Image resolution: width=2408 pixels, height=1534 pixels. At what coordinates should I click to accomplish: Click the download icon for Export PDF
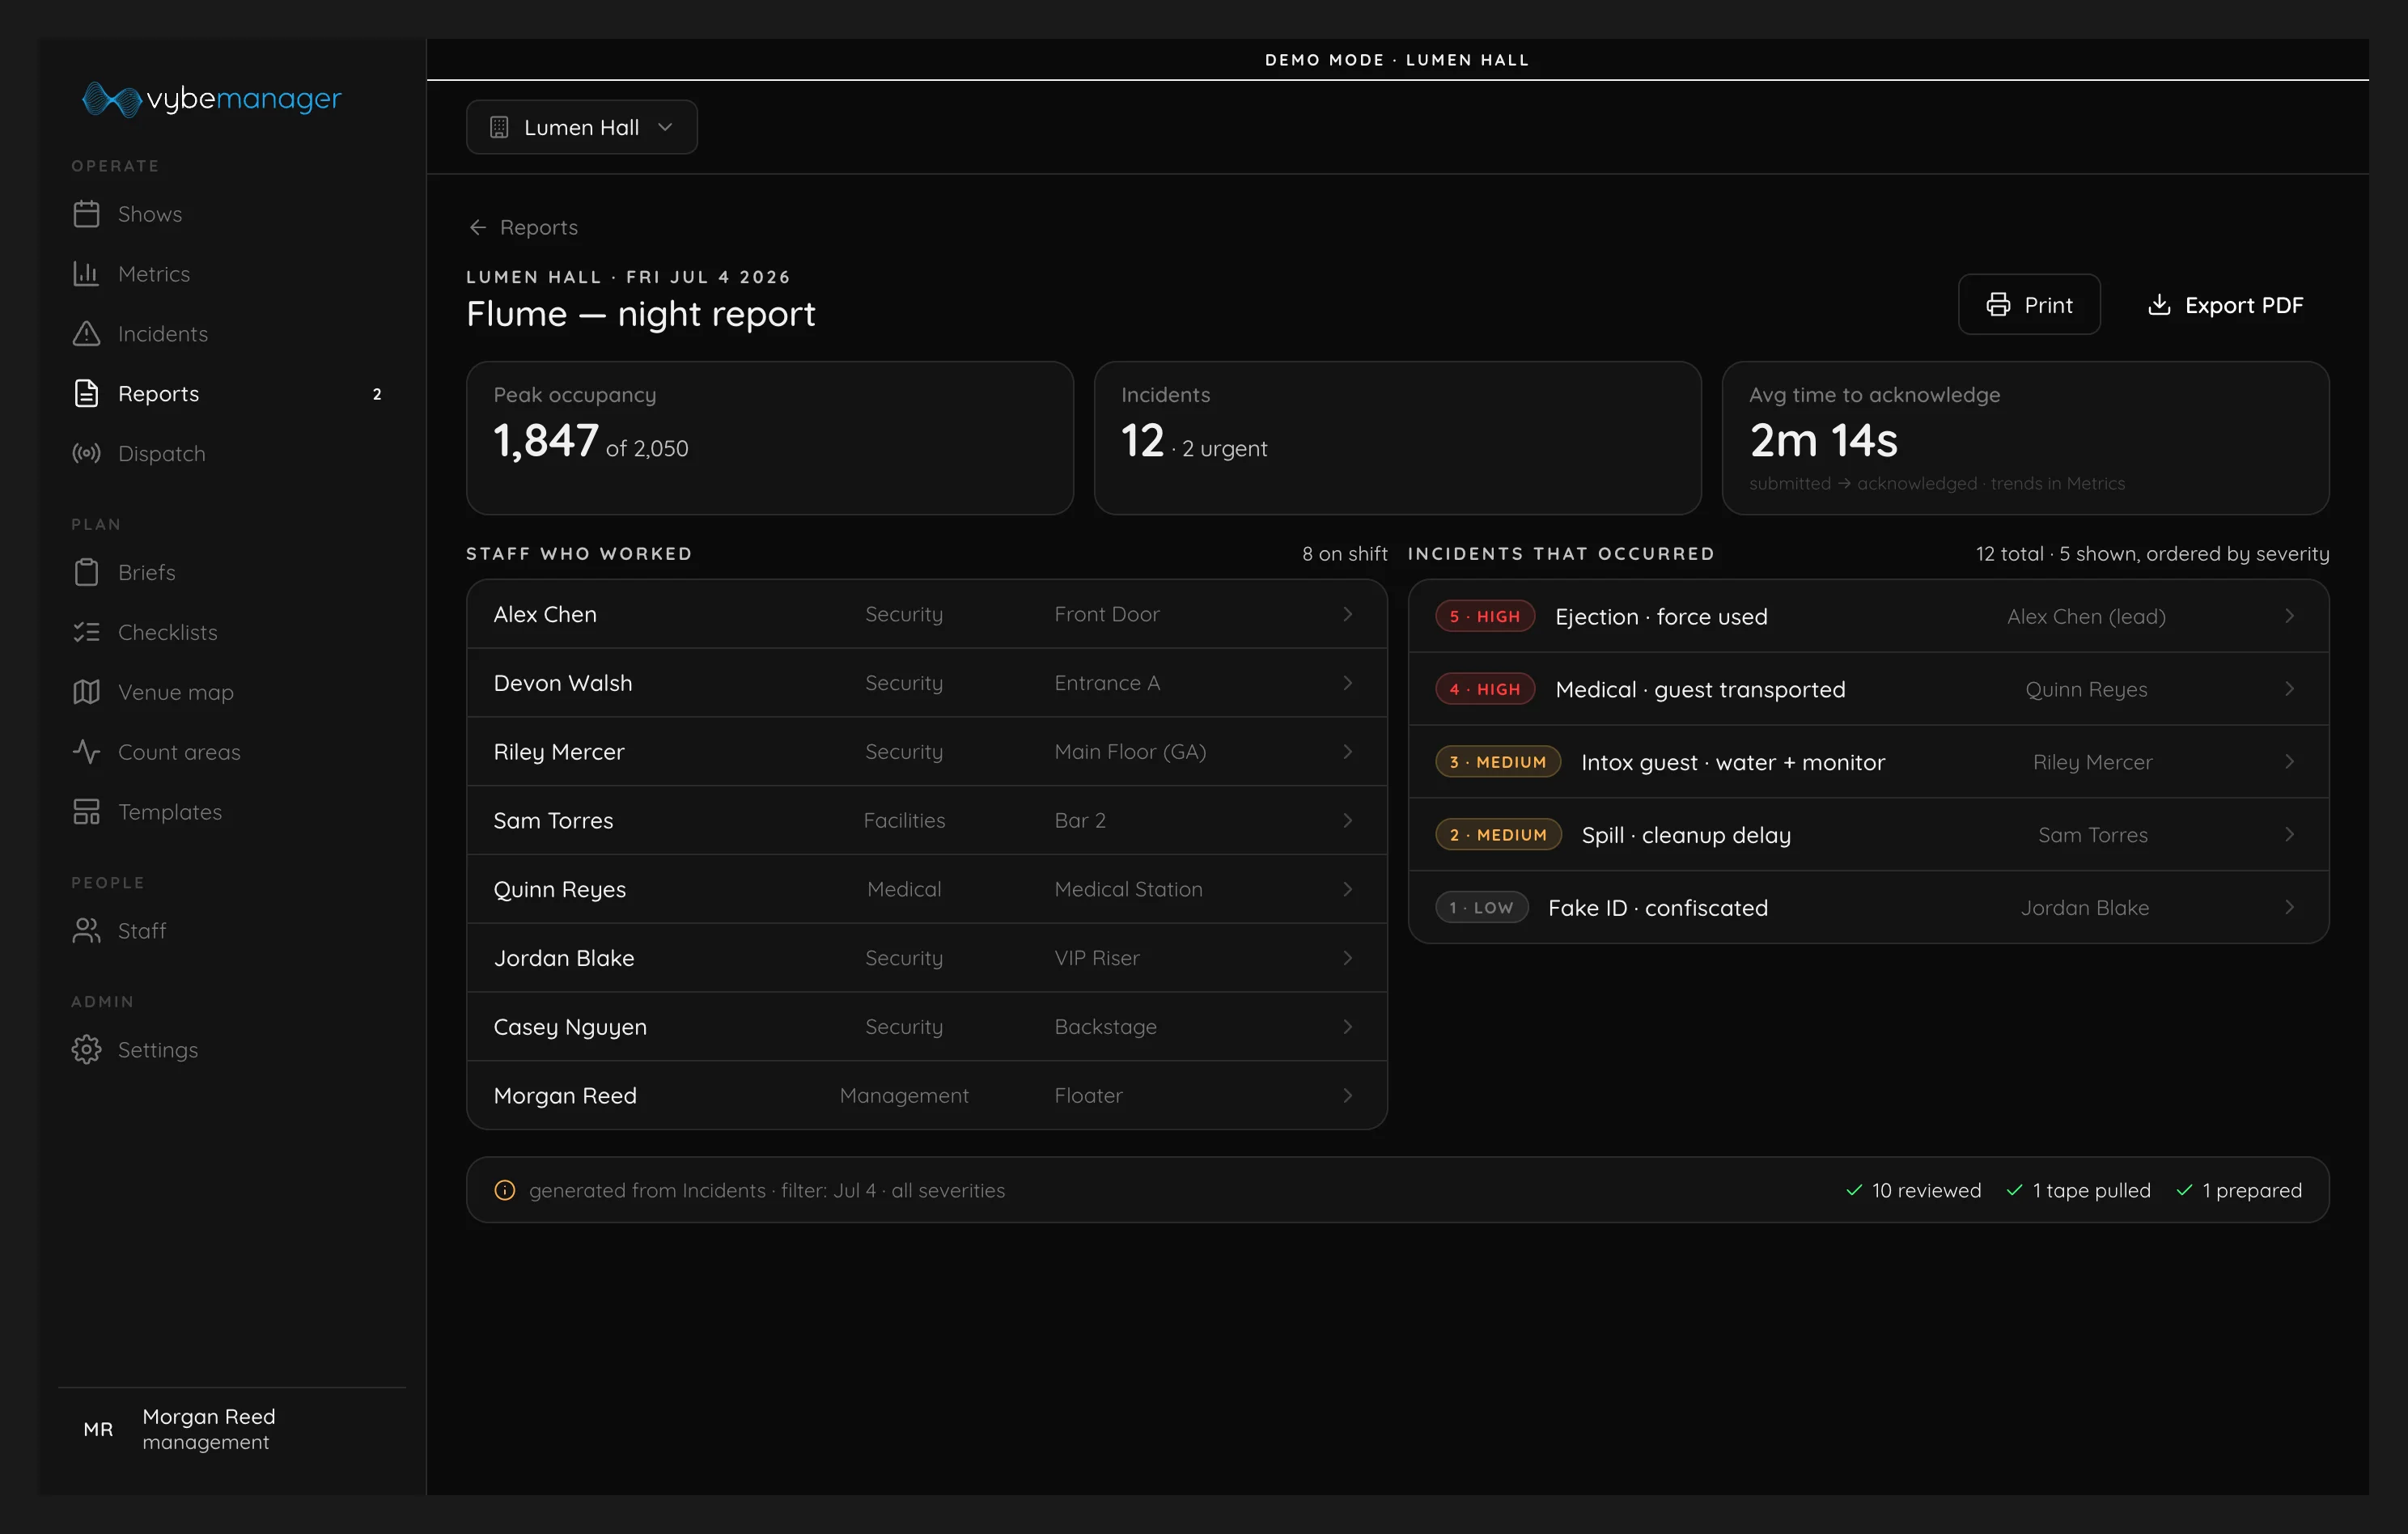coord(2159,305)
